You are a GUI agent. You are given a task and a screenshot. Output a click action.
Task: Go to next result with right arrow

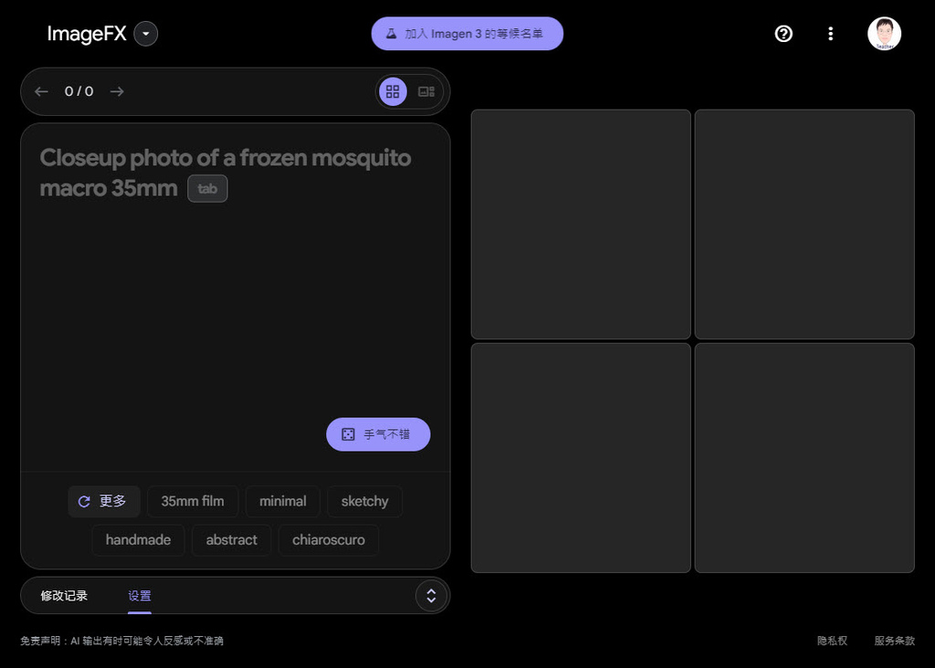point(117,91)
